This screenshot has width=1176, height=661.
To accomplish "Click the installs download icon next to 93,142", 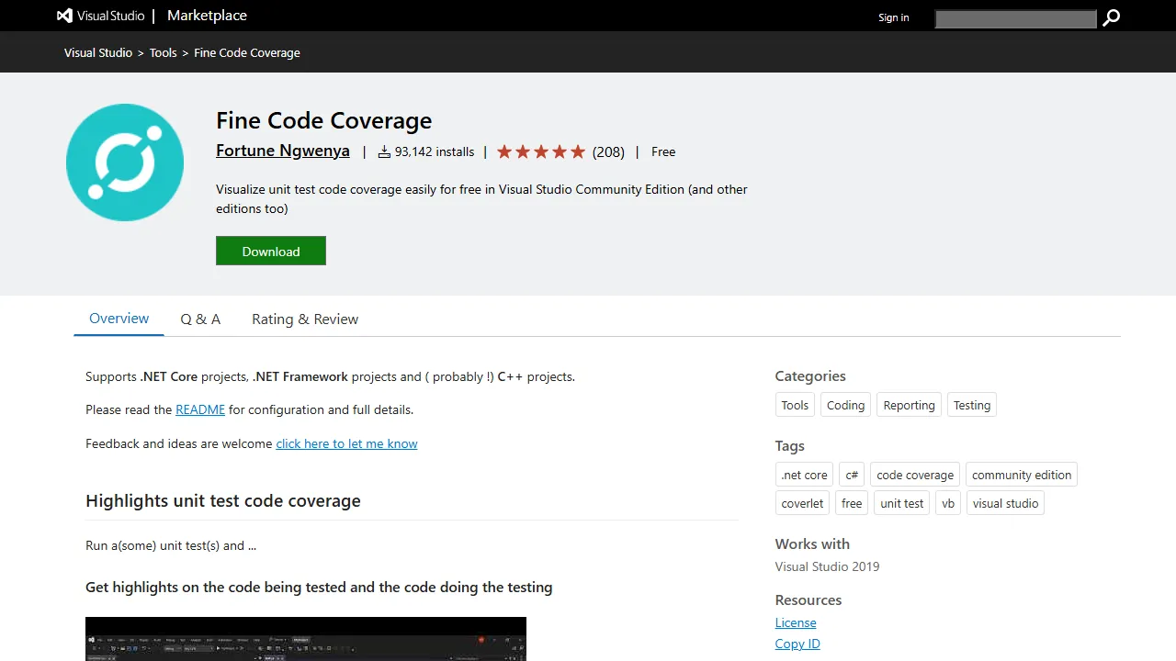I will (383, 151).
